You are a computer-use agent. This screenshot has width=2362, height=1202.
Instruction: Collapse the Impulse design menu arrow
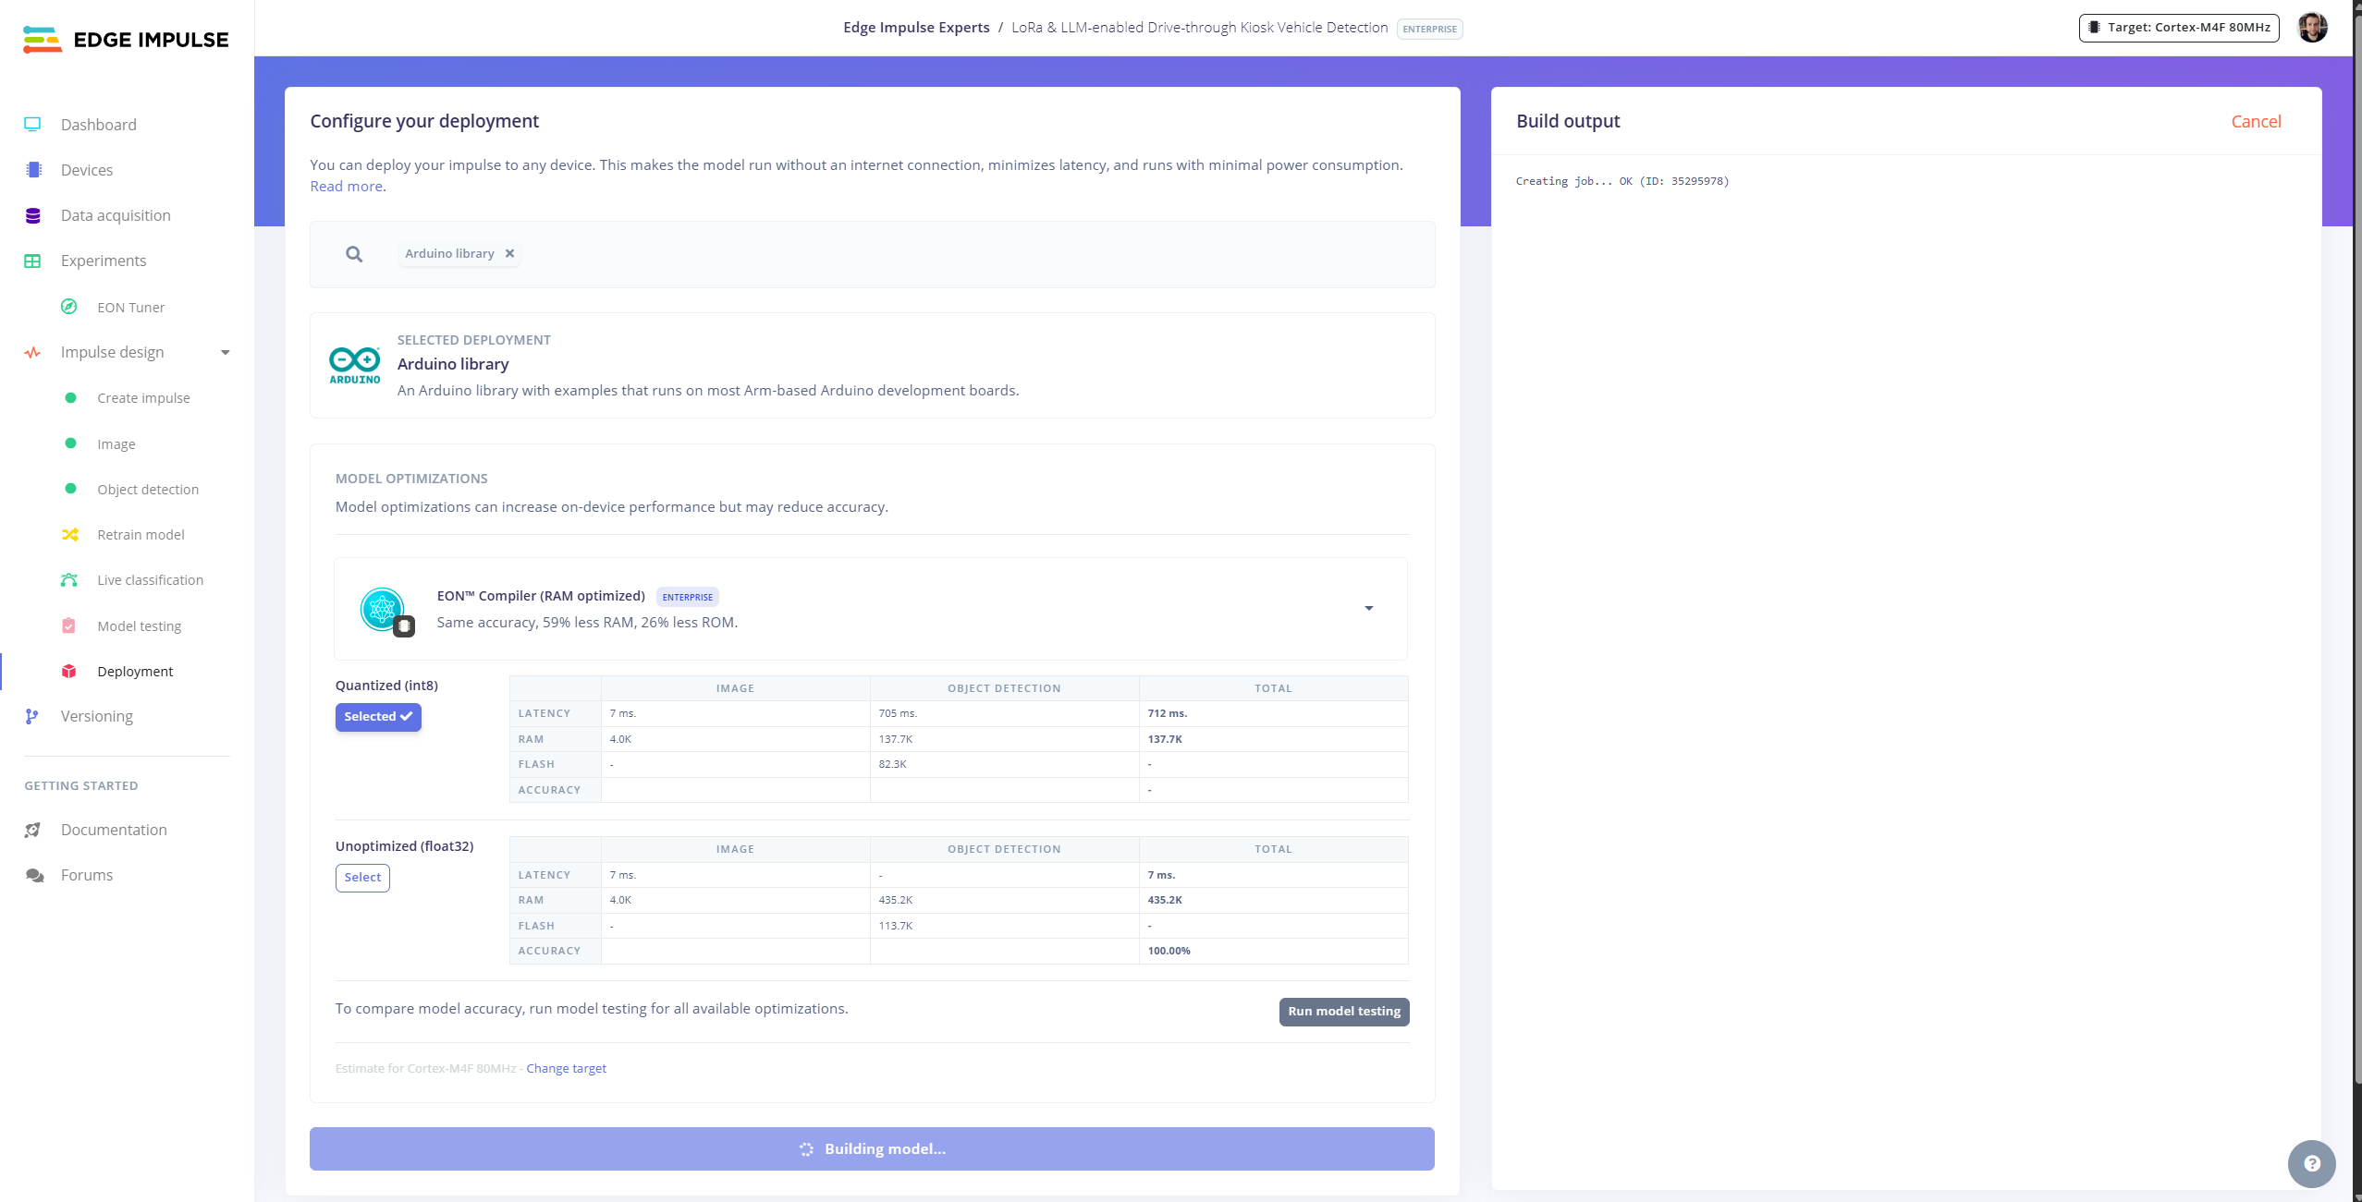225,352
